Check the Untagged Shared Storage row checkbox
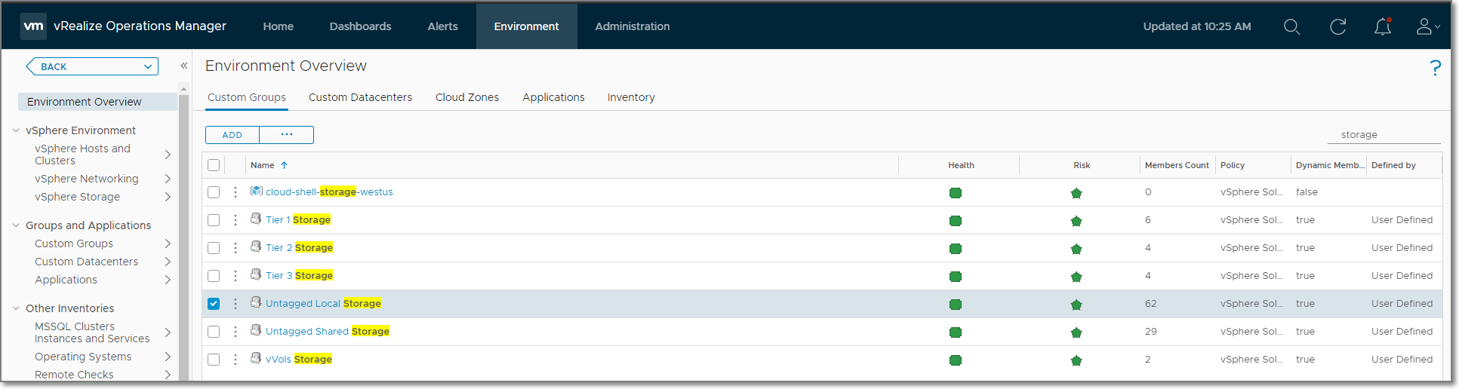 coord(214,332)
